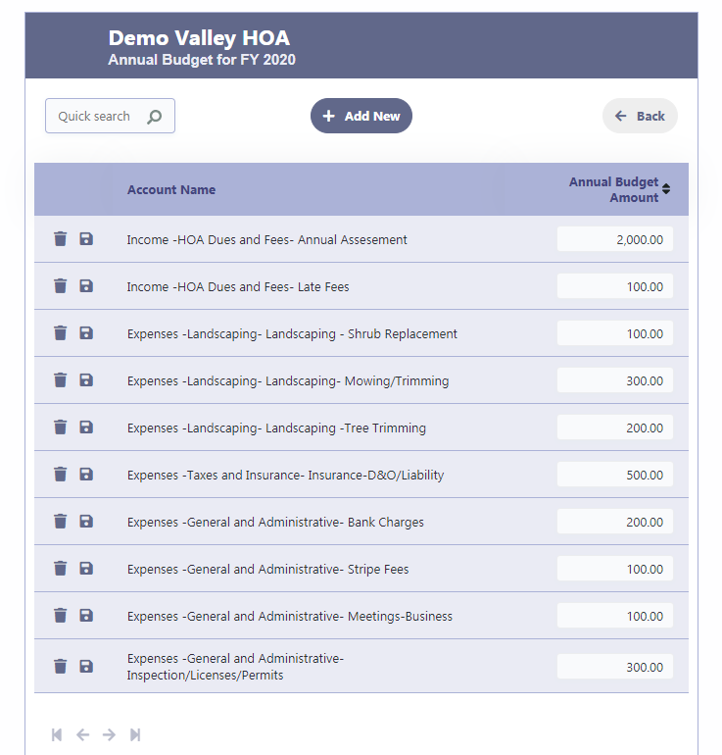This screenshot has height=755, width=722.
Task: Delete the Insurance-D&O/Liability row
Action: 60,475
